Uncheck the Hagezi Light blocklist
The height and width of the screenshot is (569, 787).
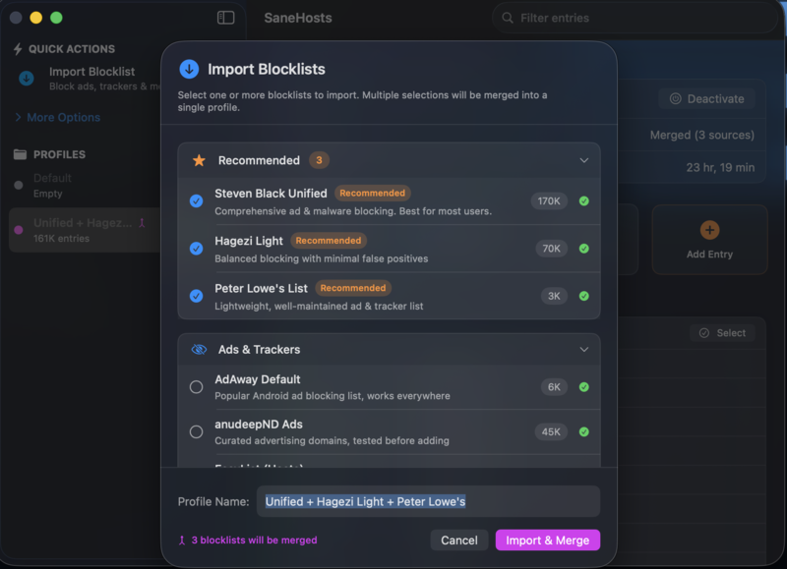click(x=194, y=248)
